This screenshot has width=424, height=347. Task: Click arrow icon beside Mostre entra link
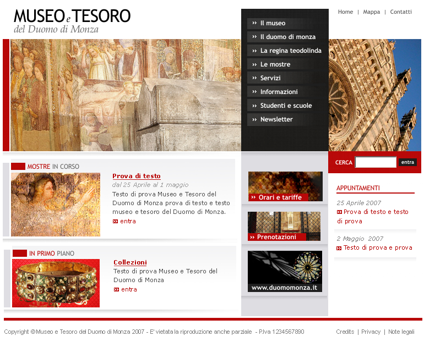coord(115,222)
